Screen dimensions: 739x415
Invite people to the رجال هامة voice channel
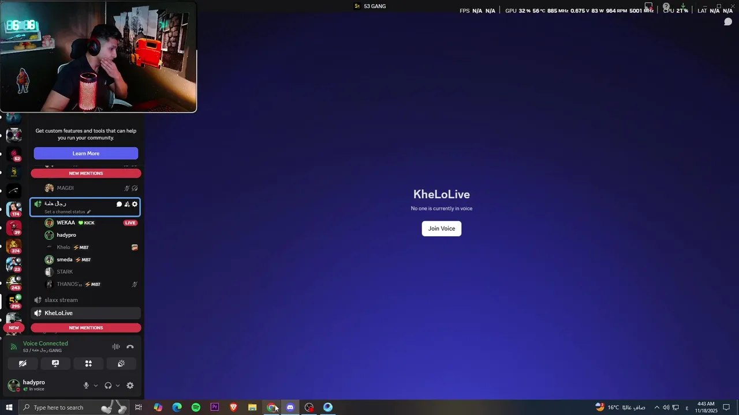pyautogui.click(x=127, y=204)
